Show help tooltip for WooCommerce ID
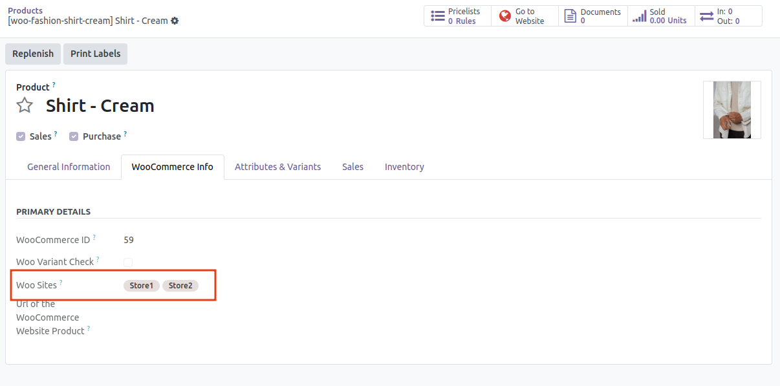Image resolution: width=780 pixels, height=386 pixels. click(94, 237)
